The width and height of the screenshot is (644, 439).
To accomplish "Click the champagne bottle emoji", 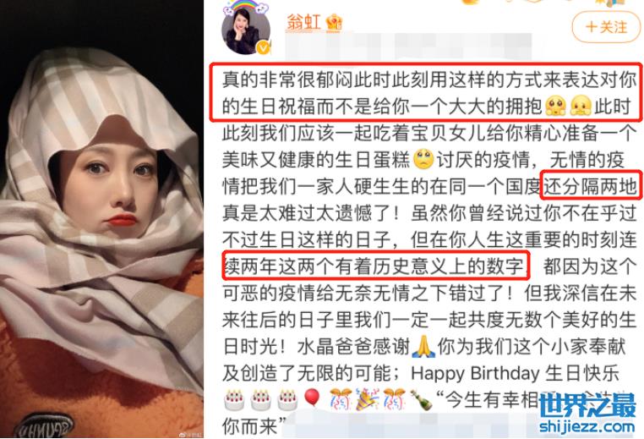I will (x=421, y=399).
